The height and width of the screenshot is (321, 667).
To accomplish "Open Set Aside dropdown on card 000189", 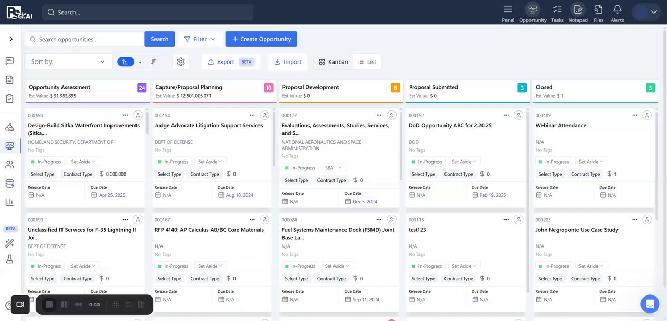I will tap(591, 162).
